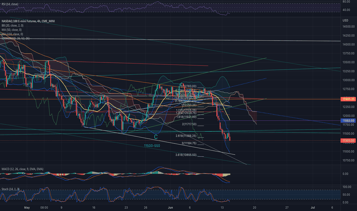Click the 20 date on time axis
The height and width of the screenshot is (211, 357).
click(x=255, y=208)
